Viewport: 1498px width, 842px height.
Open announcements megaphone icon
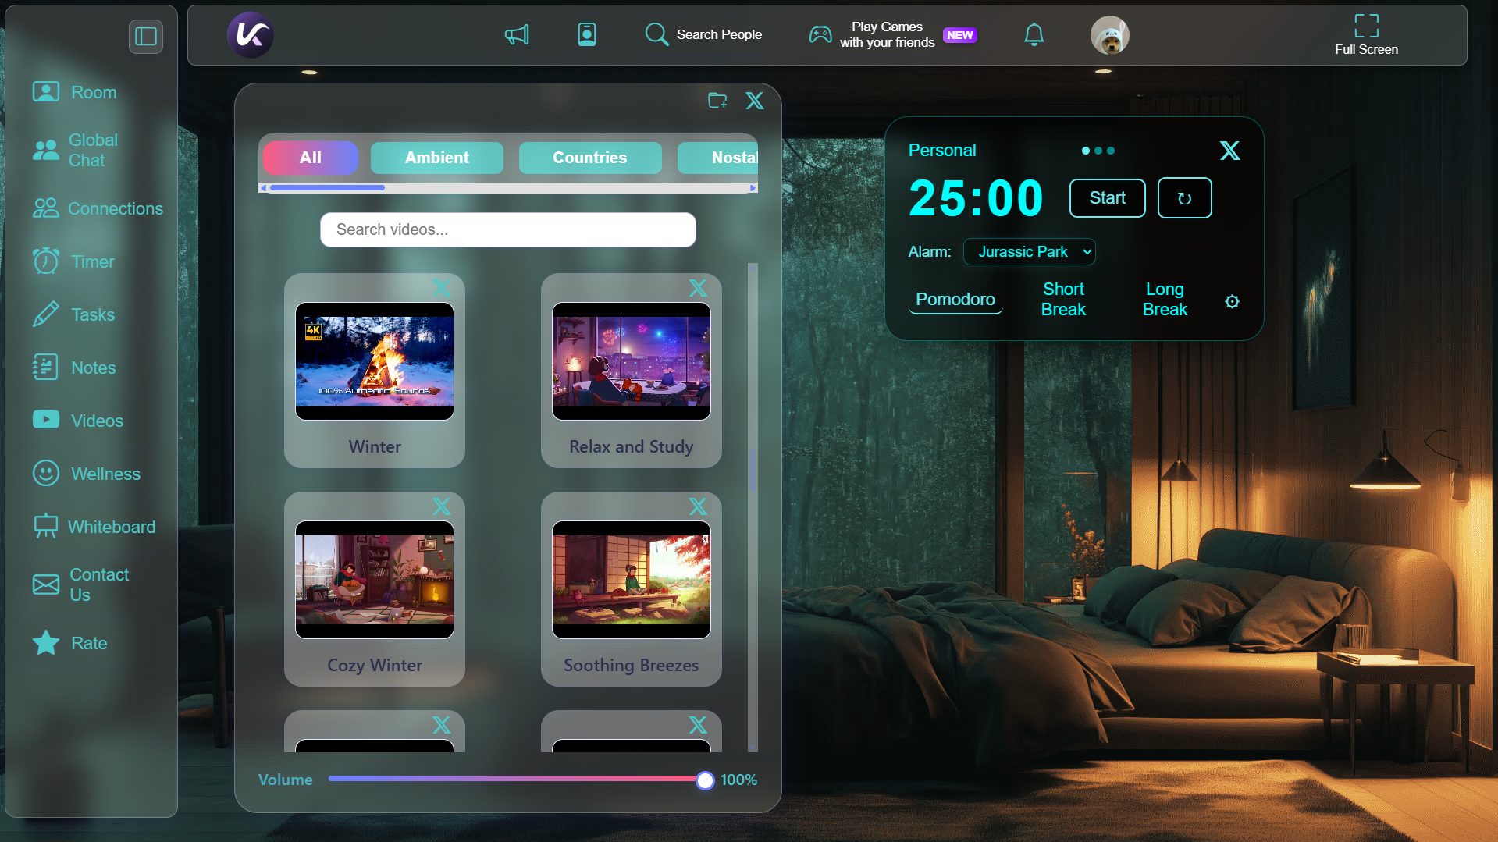(x=517, y=34)
